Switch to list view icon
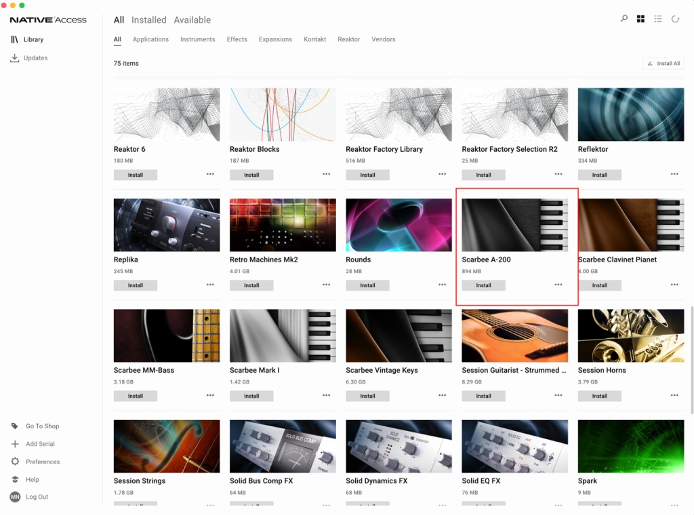This screenshot has height=515, width=694. 658,18
